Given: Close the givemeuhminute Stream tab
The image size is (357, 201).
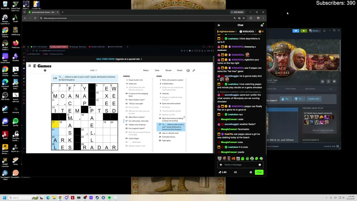Looking at the screenshot, I should (57, 12).
